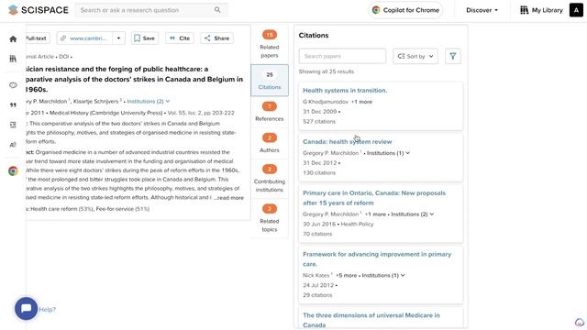
Task: Click the filter funnel icon in Citations
Action: (452, 56)
